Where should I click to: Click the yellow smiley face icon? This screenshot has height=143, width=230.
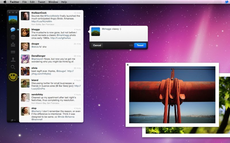tap(13, 77)
